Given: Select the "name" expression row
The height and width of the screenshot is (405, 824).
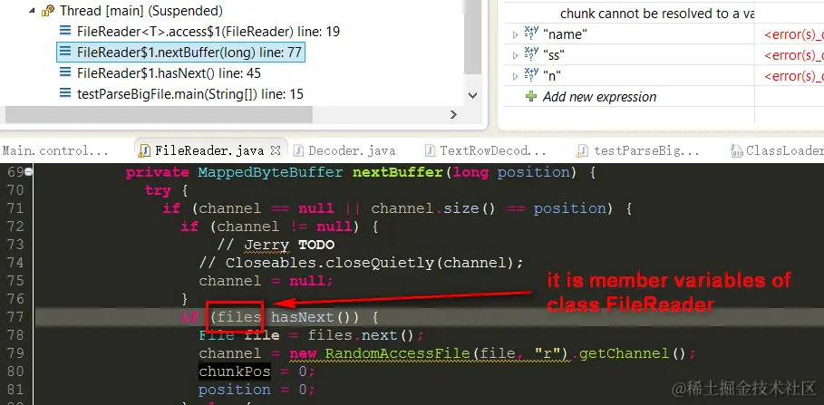Looking at the screenshot, I should tap(664, 34).
